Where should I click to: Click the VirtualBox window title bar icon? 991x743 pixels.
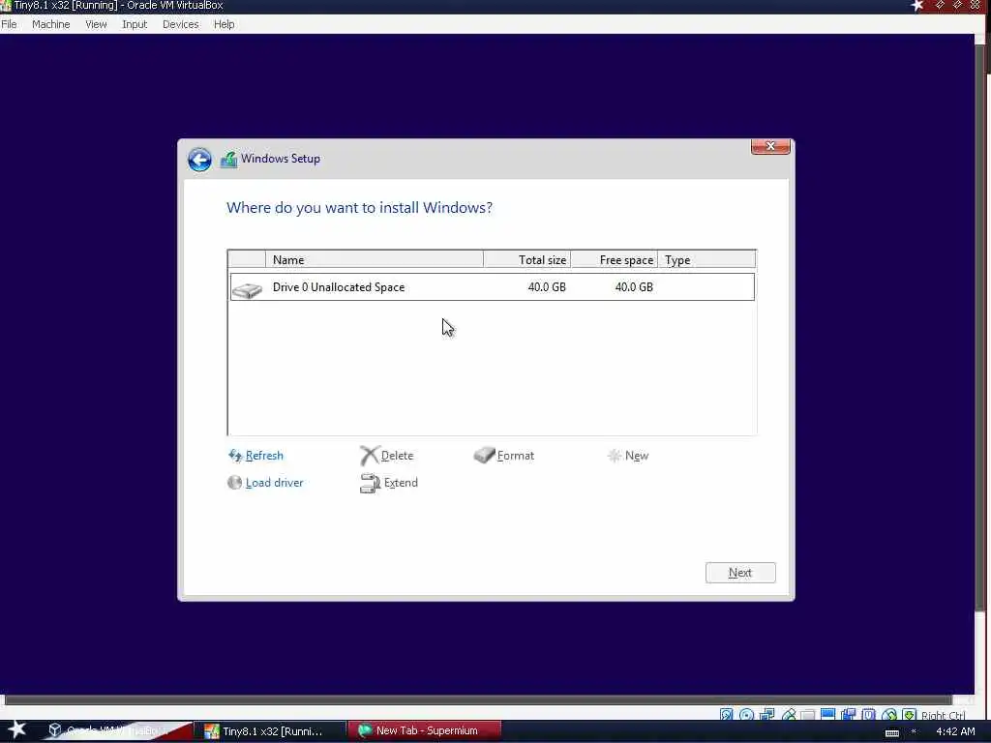point(6,6)
